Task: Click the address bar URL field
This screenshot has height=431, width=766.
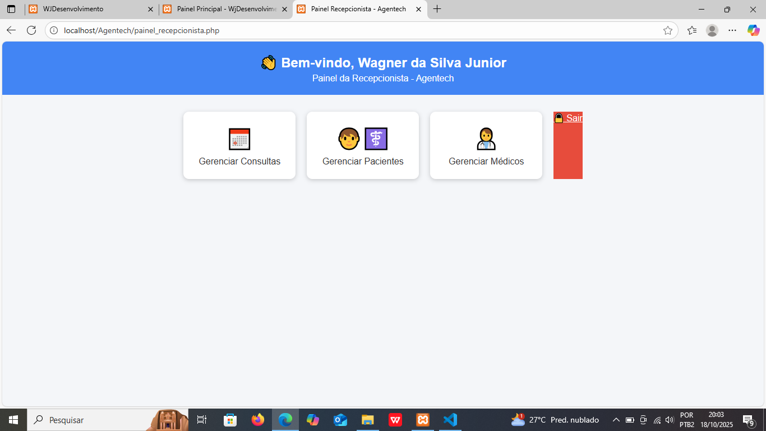Action: pyautogui.click(x=336, y=30)
